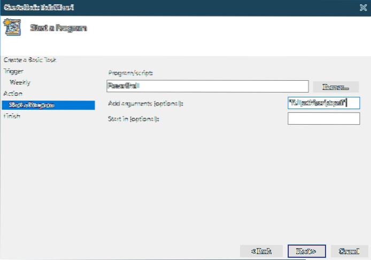
Task: Focus the Add arguments field
Action: coord(323,103)
